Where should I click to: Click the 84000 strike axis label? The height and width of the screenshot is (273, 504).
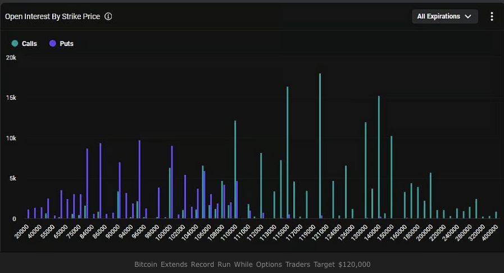[87, 232]
